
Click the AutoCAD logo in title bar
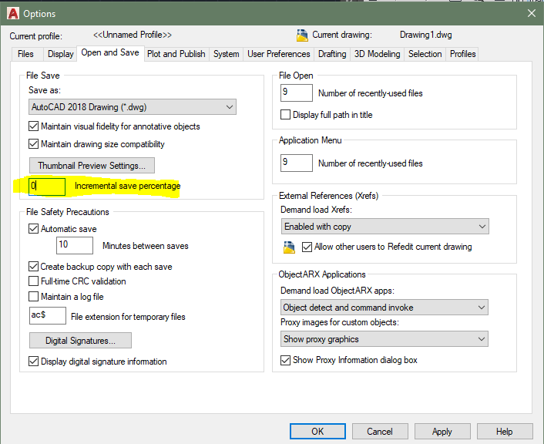[12, 14]
